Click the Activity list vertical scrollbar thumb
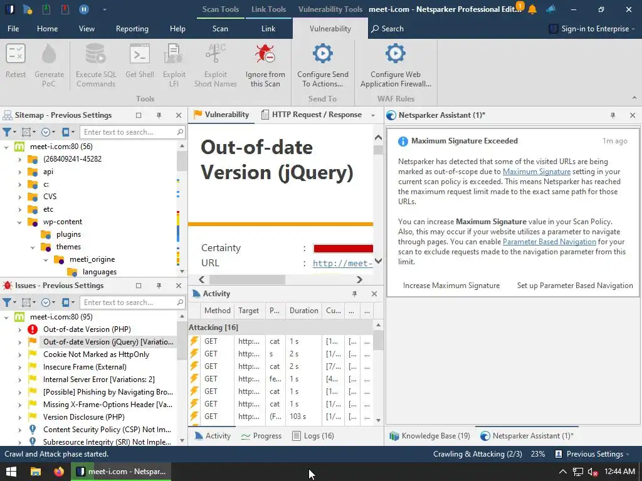Image resolution: width=642 pixels, height=481 pixels. pyautogui.click(x=378, y=340)
